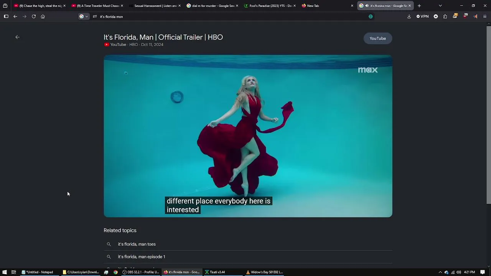Open a new browser tab

(419, 6)
